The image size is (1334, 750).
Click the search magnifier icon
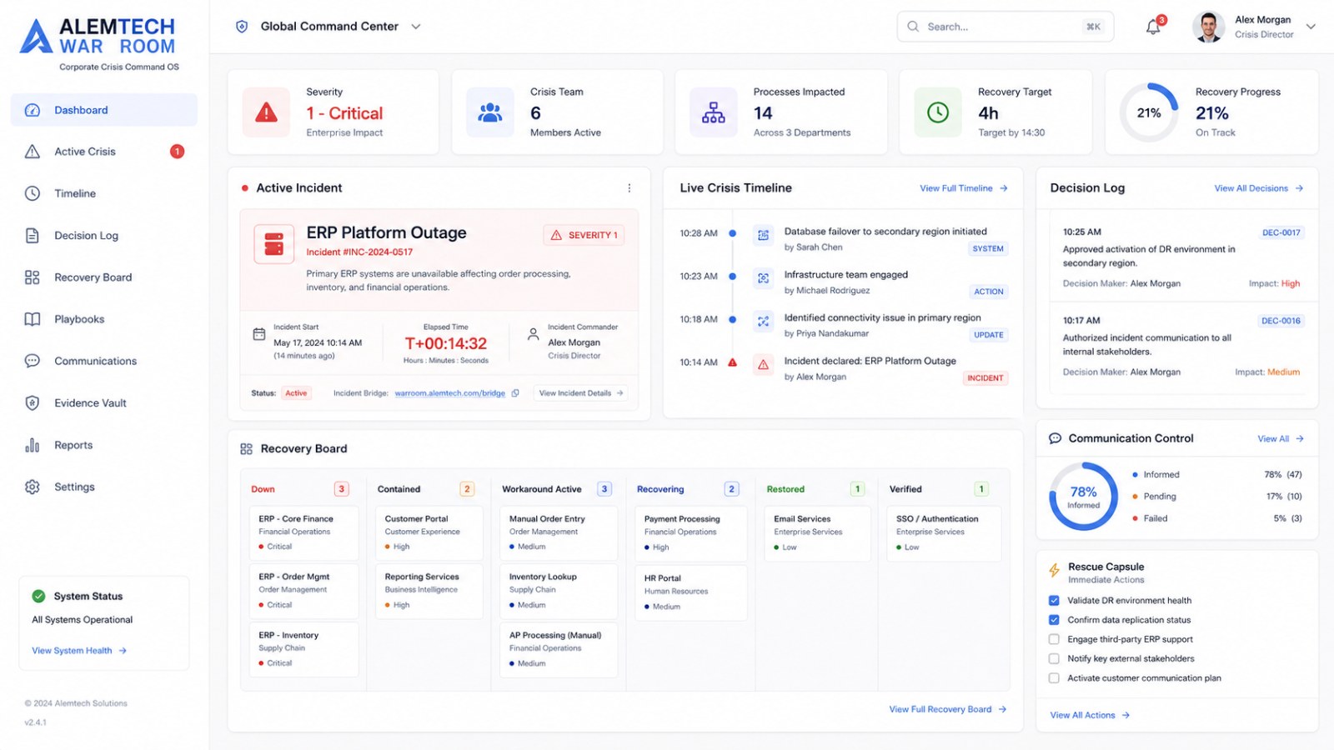pyautogui.click(x=913, y=27)
